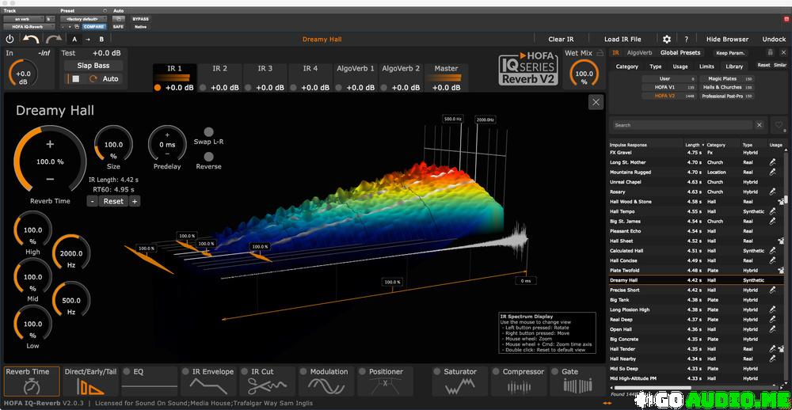Select the Usage filter tab
Image resolution: width=792 pixels, height=410 pixels.
coord(680,66)
